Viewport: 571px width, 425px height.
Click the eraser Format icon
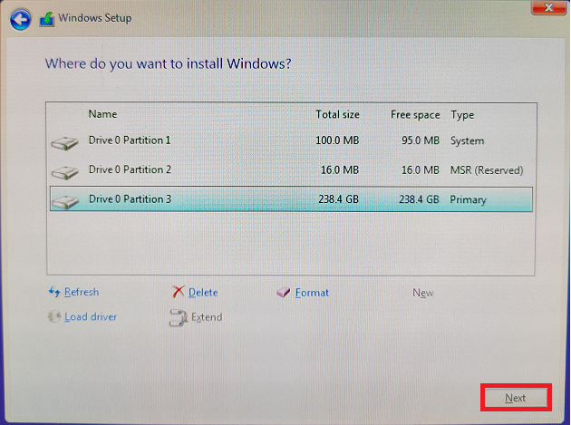pos(283,293)
